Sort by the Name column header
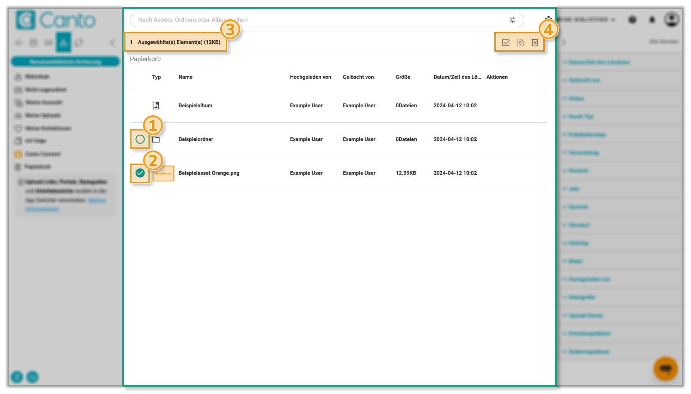 point(185,77)
